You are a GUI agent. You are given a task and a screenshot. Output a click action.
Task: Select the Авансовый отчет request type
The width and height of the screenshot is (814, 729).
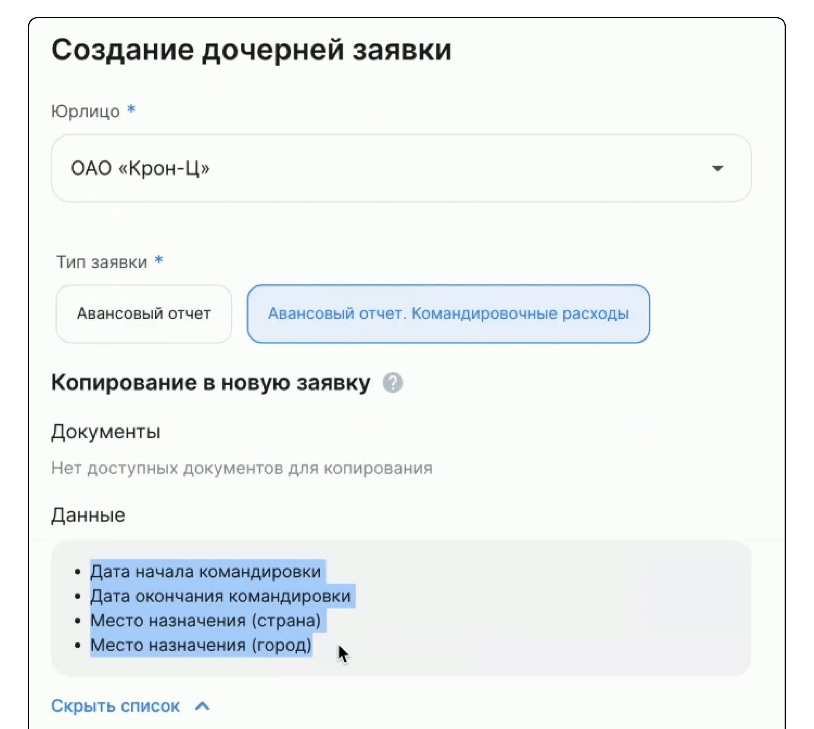[144, 314]
